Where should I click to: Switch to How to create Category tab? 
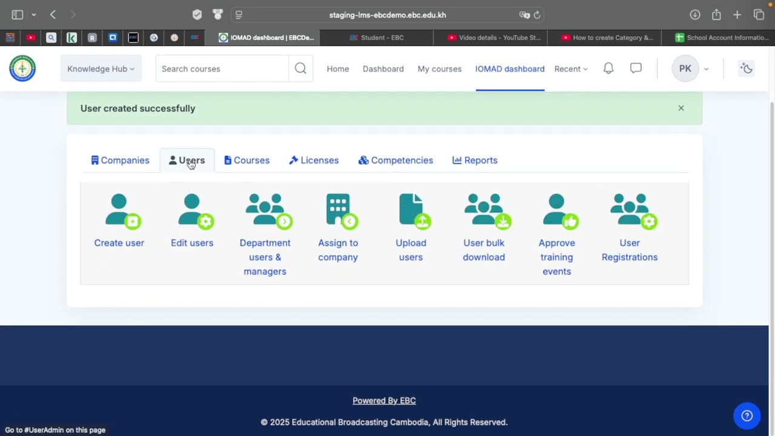[x=607, y=38]
